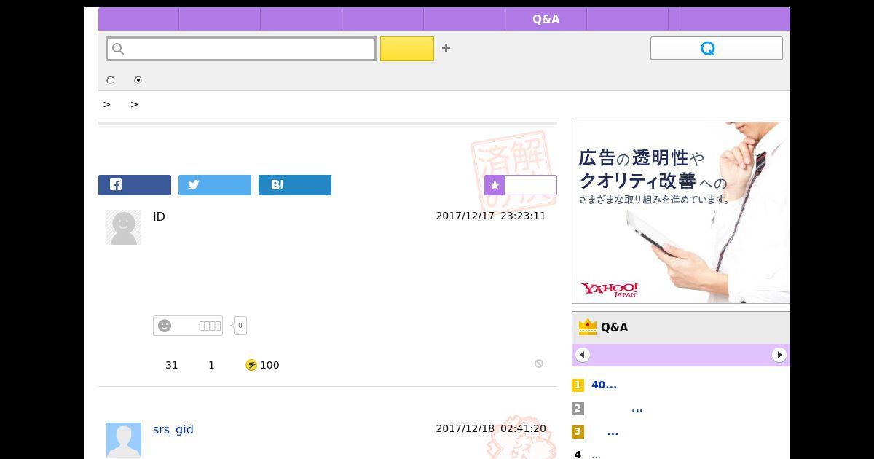Bookmark the page with Hatena B! button
This screenshot has height=459, width=874.
pyautogui.click(x=295, y=185)
